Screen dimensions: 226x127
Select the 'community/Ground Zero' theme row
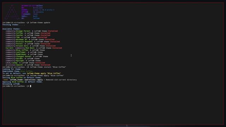click(30, 46)
